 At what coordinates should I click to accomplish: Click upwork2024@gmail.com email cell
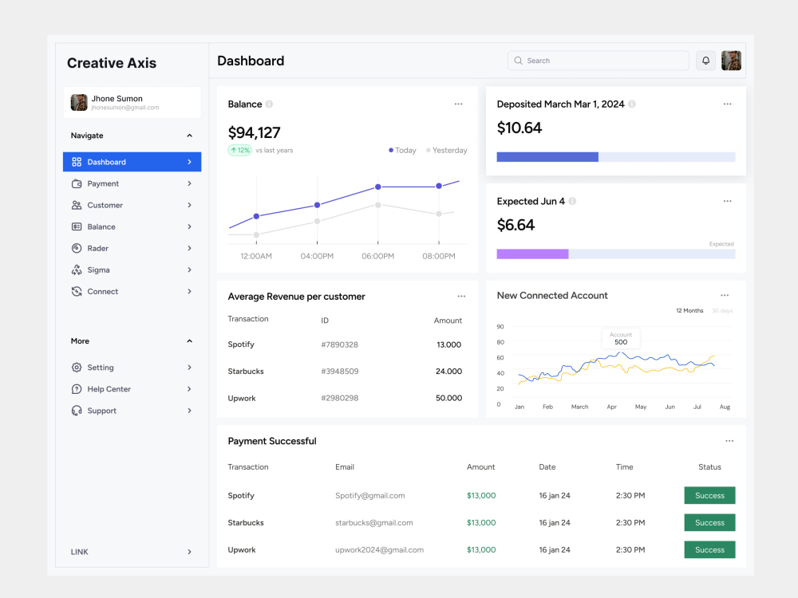click(x=379, y=549)
